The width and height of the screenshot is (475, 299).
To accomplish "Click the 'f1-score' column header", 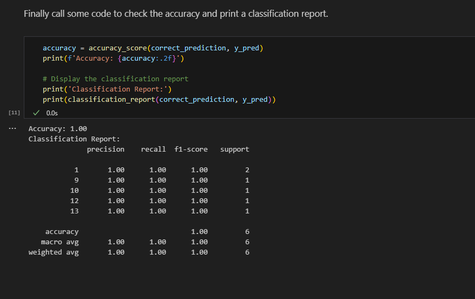I will click(191, 149).
